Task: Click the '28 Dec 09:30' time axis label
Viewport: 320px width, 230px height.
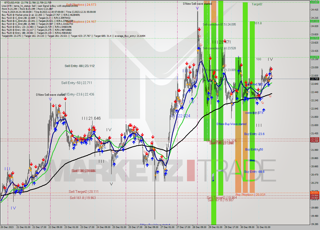Action: pyautogui.click(x=199, y=227)
